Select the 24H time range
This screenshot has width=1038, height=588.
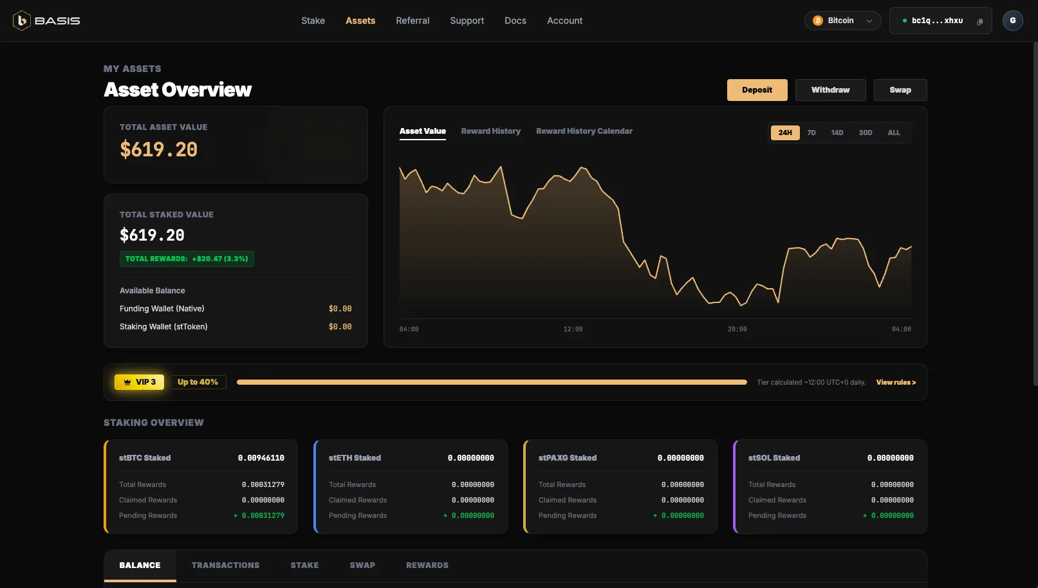[x=785, y=133]
